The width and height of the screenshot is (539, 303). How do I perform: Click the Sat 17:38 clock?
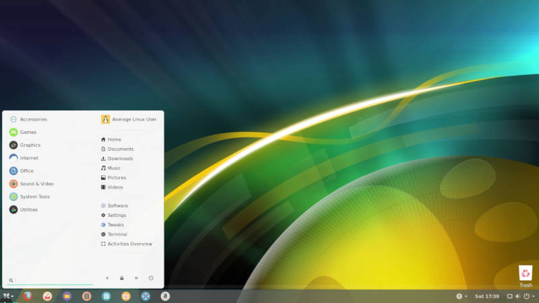[x=486, y=296]
